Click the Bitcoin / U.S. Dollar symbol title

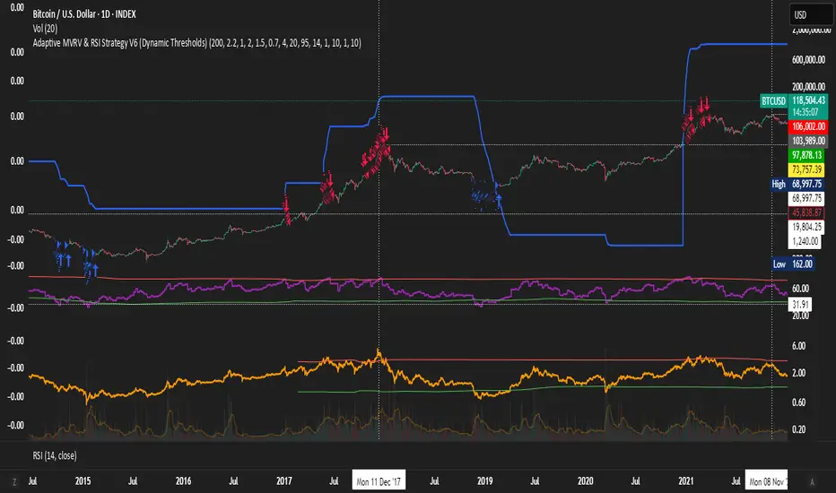point(84,13)
